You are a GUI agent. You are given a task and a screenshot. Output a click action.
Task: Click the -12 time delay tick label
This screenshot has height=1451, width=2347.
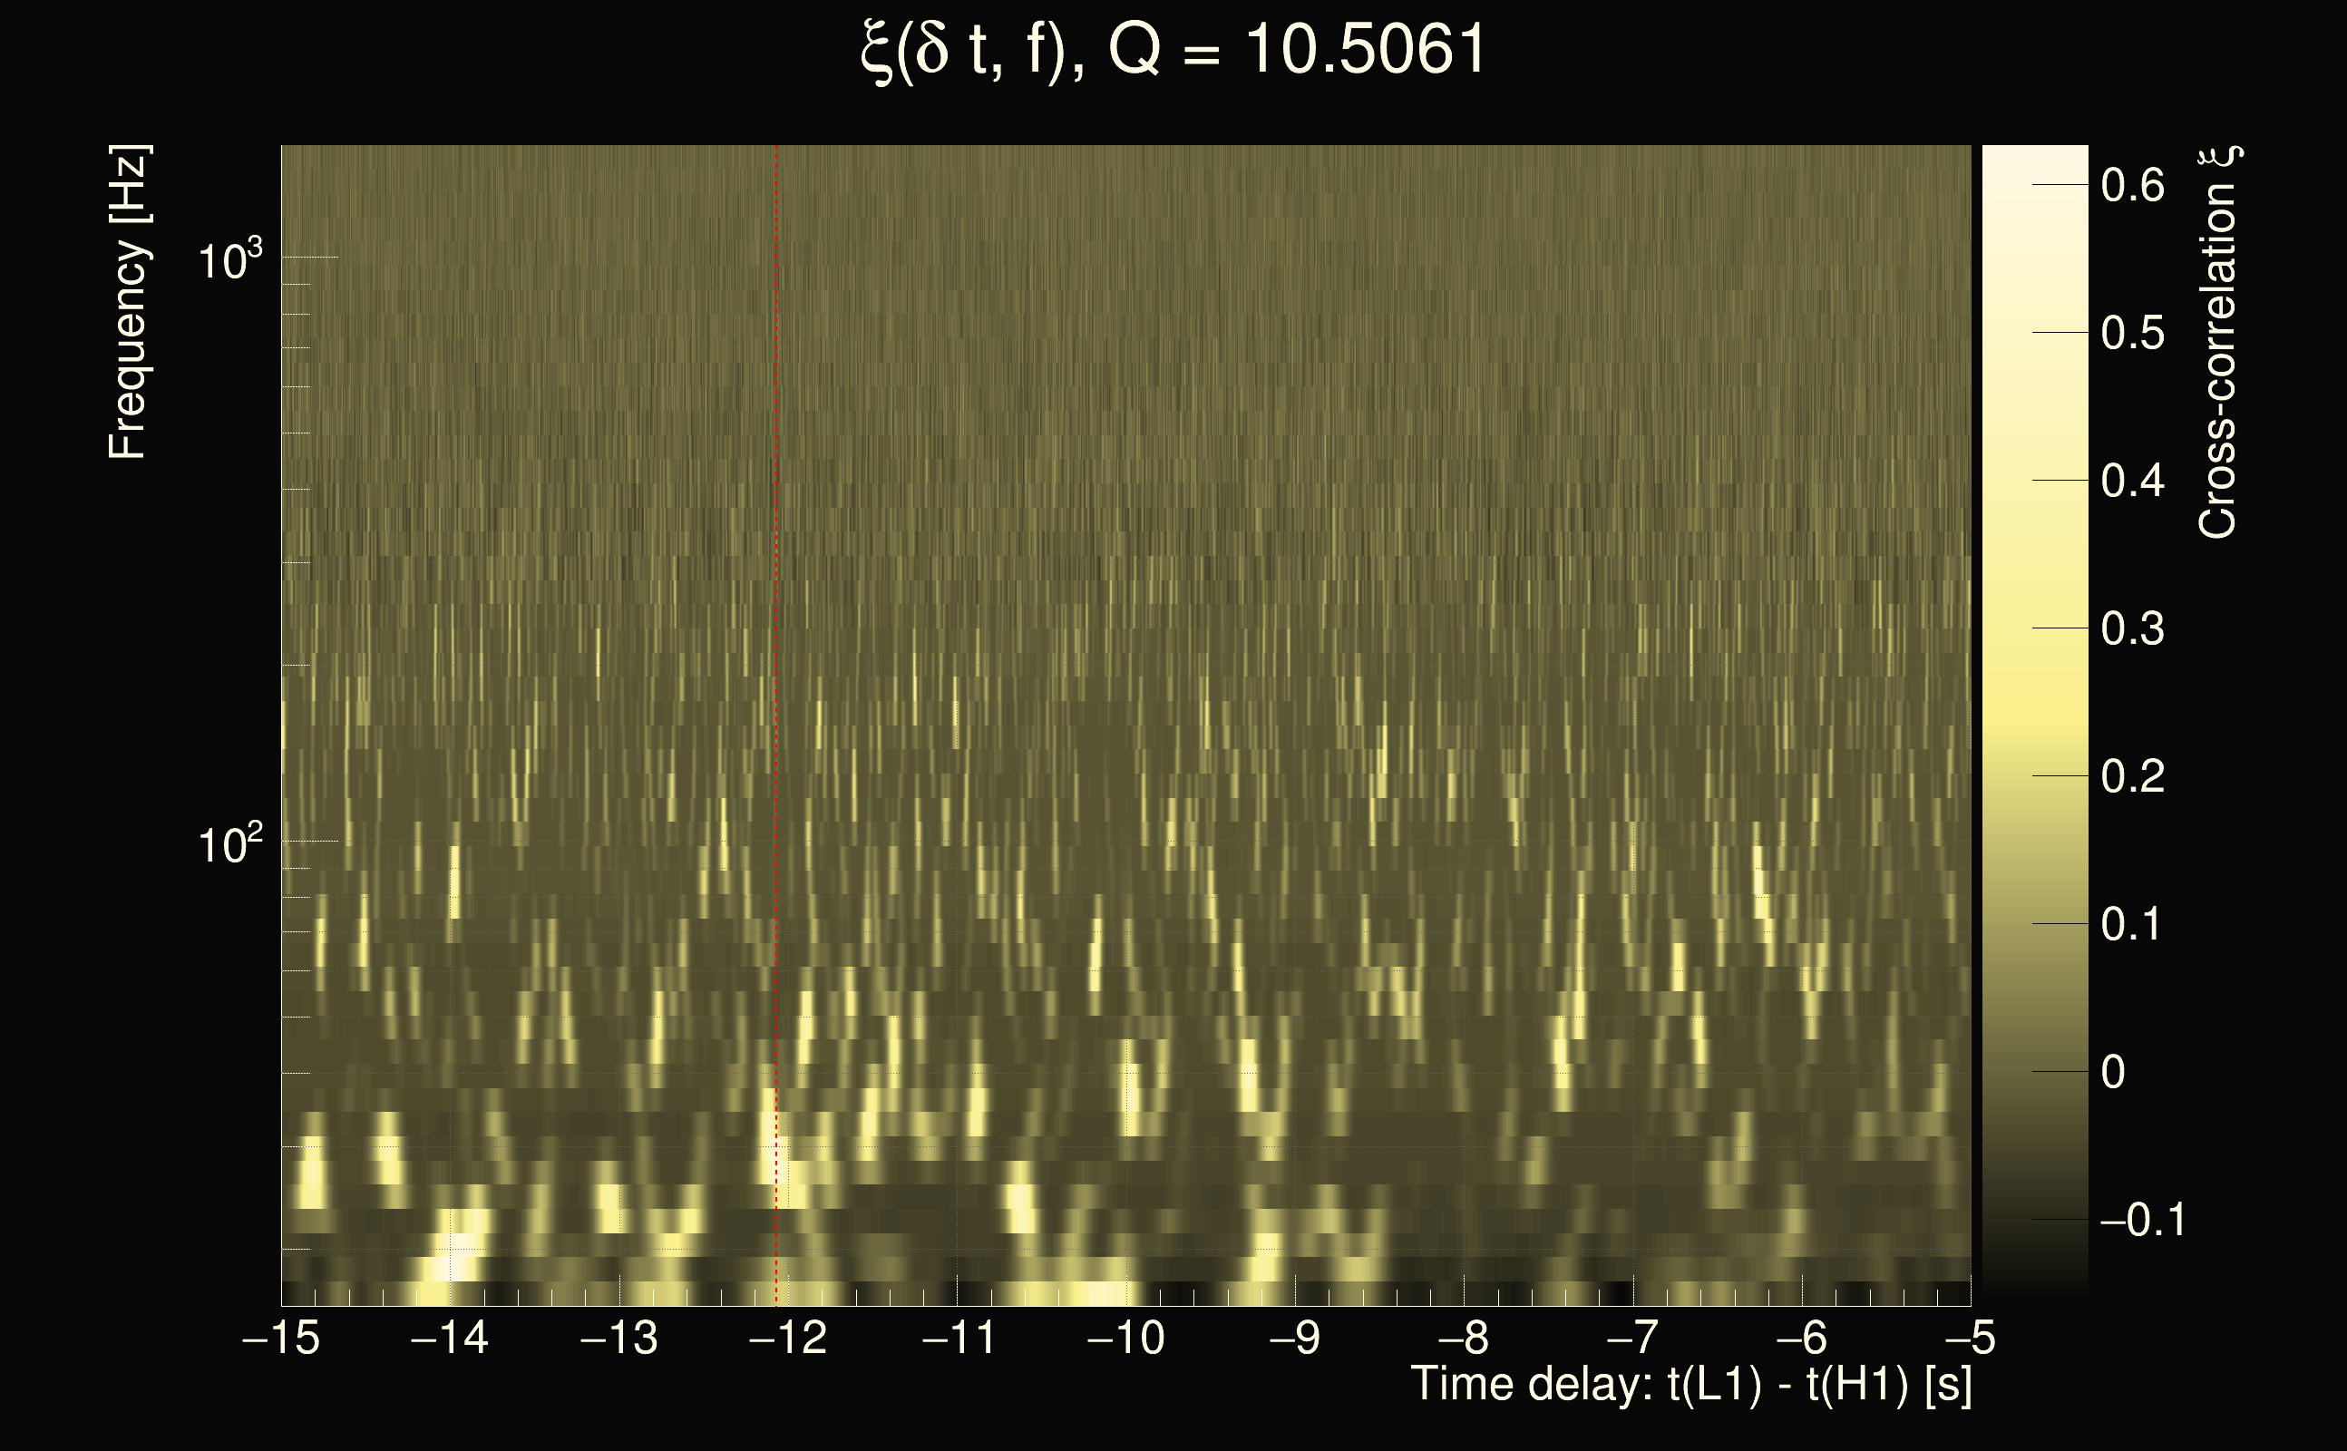788,1338
